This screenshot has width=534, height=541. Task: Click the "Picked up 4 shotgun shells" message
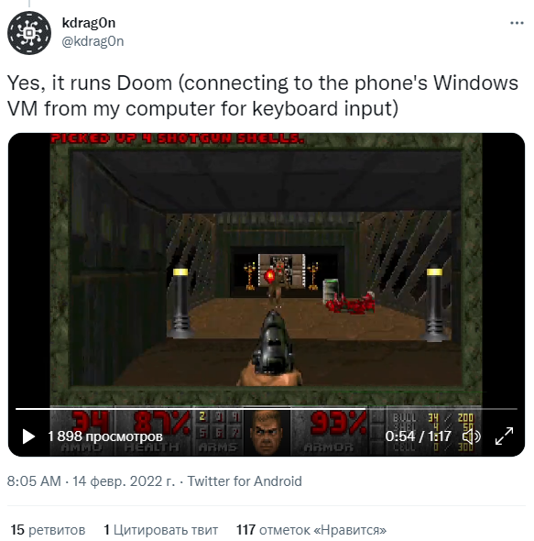tap(178, 138)
